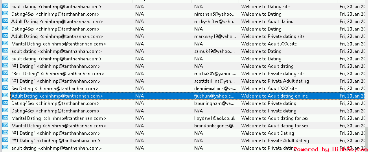
Task: Select recipient lzburlingham@ya cell
Action: tap(214, 103)
